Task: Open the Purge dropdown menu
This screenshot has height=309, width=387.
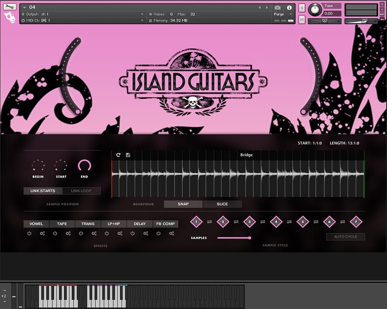Action: click(x=291, y=14)
